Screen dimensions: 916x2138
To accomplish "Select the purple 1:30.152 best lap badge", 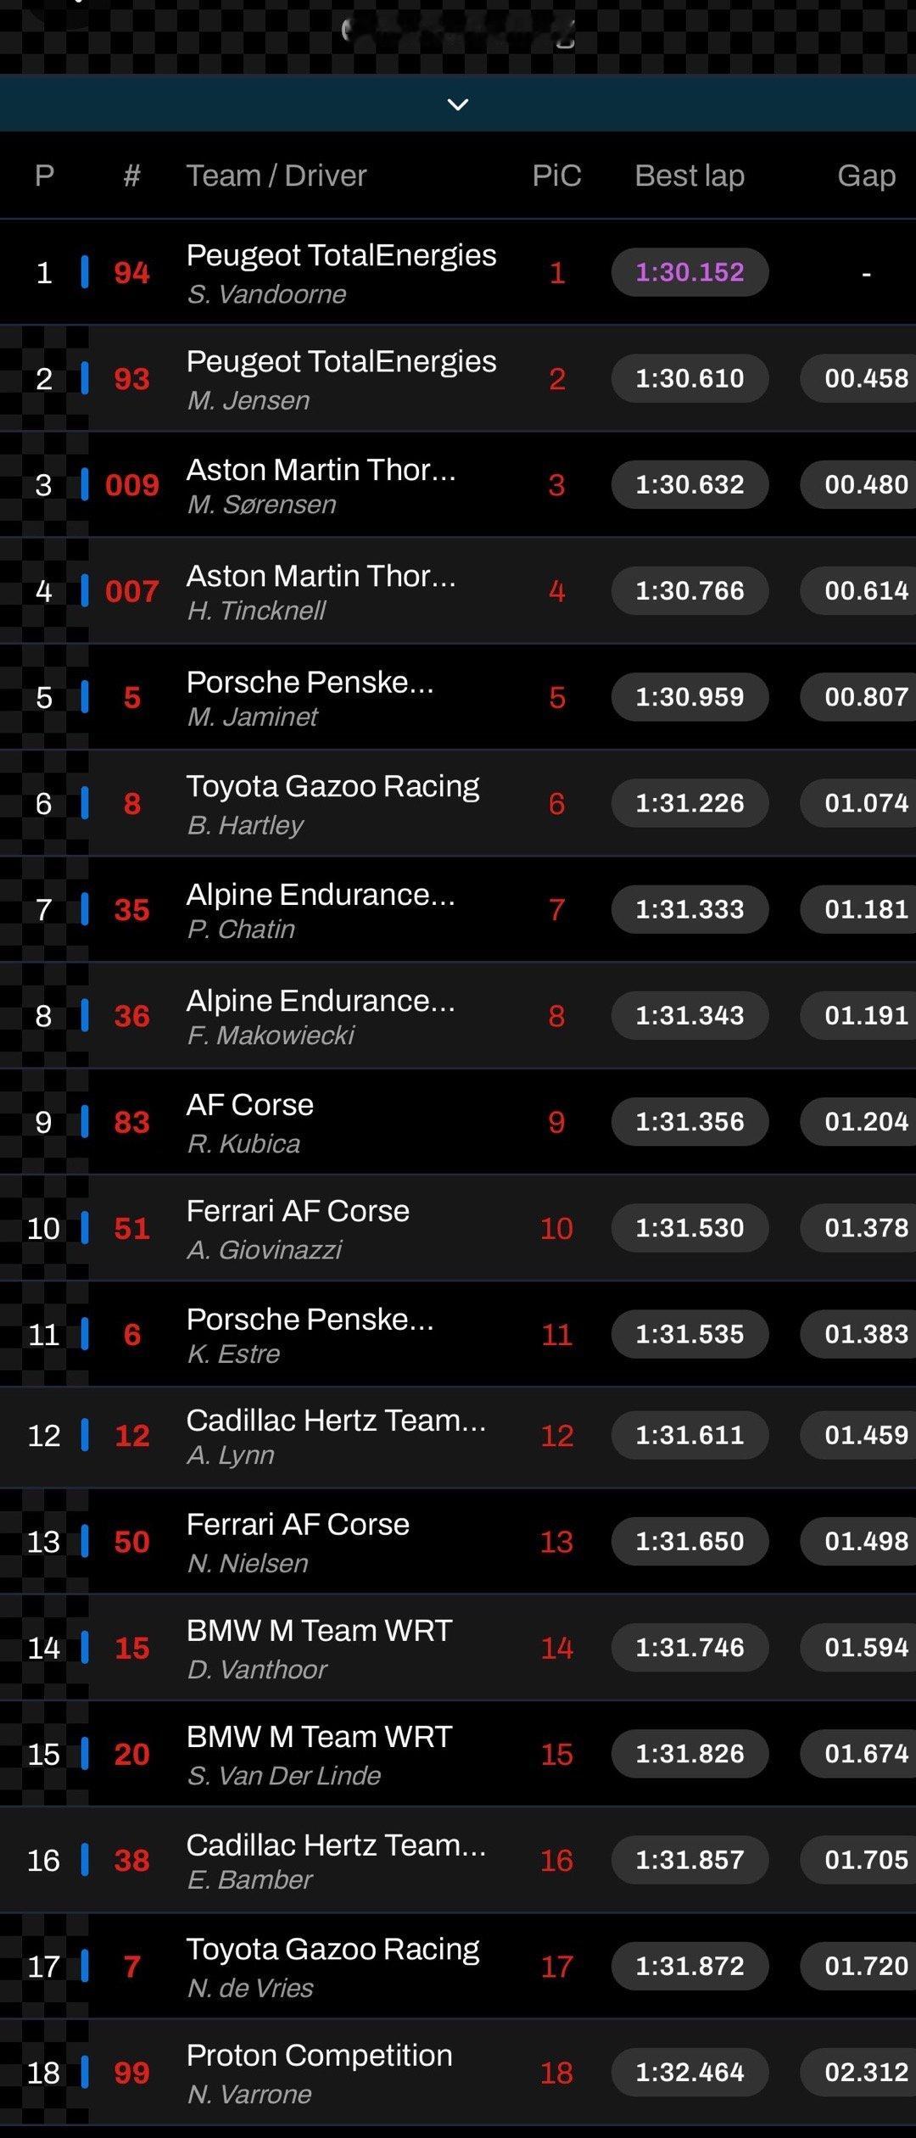I will (x=690, y=272).
